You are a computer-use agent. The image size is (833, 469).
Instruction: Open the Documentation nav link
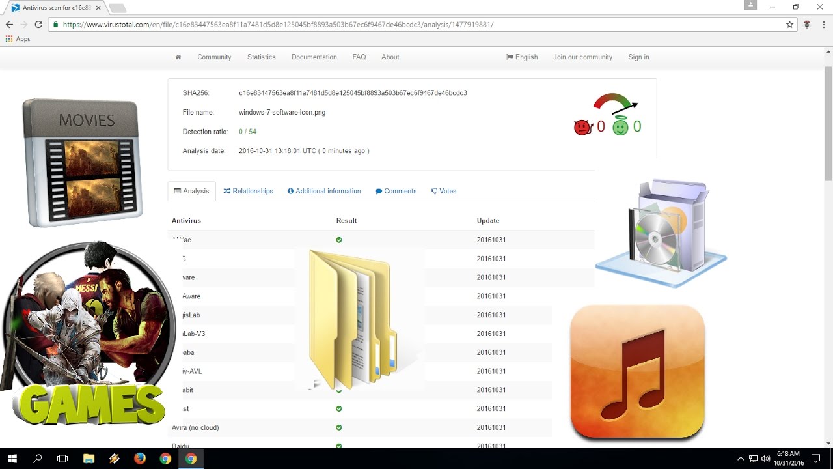(x=314, y=57)
